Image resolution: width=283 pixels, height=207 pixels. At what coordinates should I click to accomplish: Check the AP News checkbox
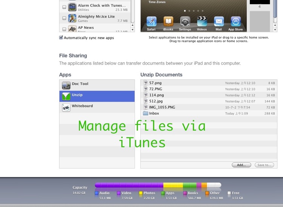point(64,29)
